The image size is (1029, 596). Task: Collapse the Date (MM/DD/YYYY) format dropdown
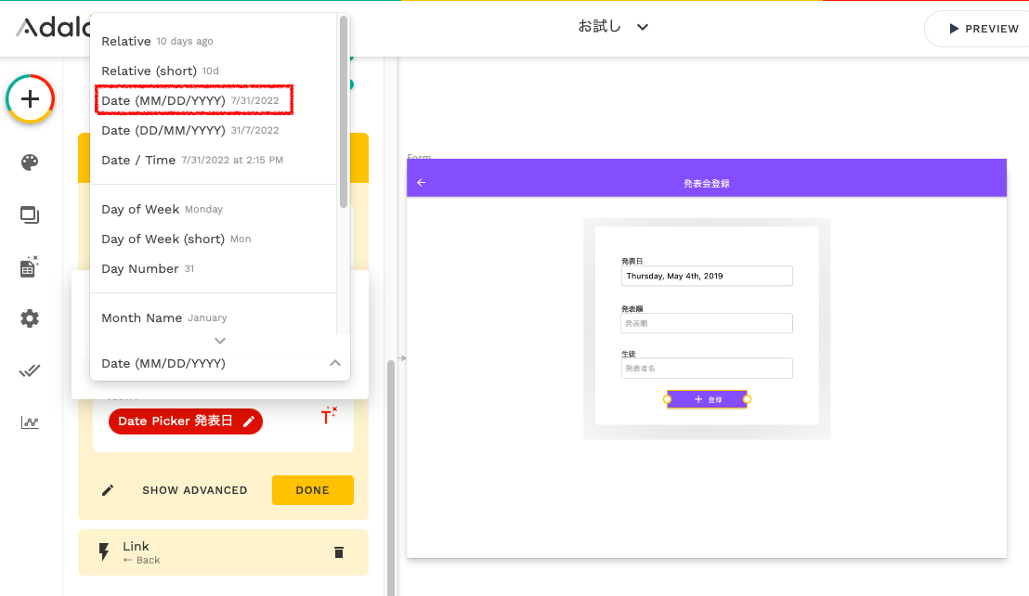coord(334,363)
